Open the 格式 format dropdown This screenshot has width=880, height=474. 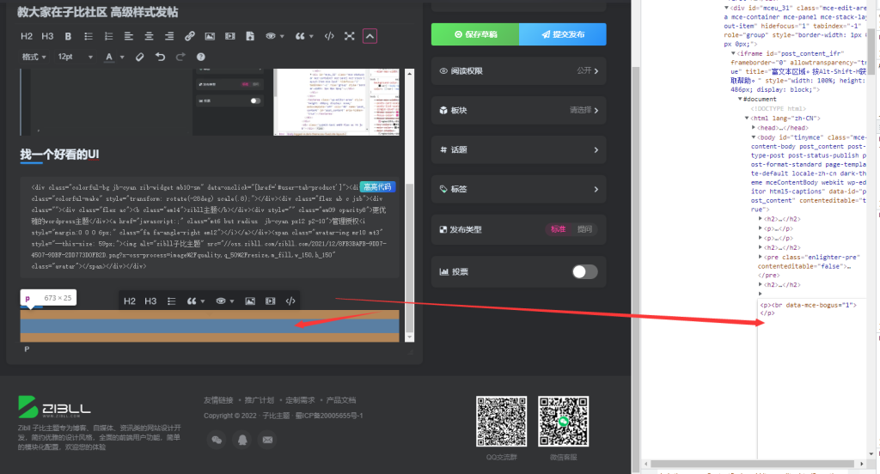pyautogui.click(x=34, y=57)
